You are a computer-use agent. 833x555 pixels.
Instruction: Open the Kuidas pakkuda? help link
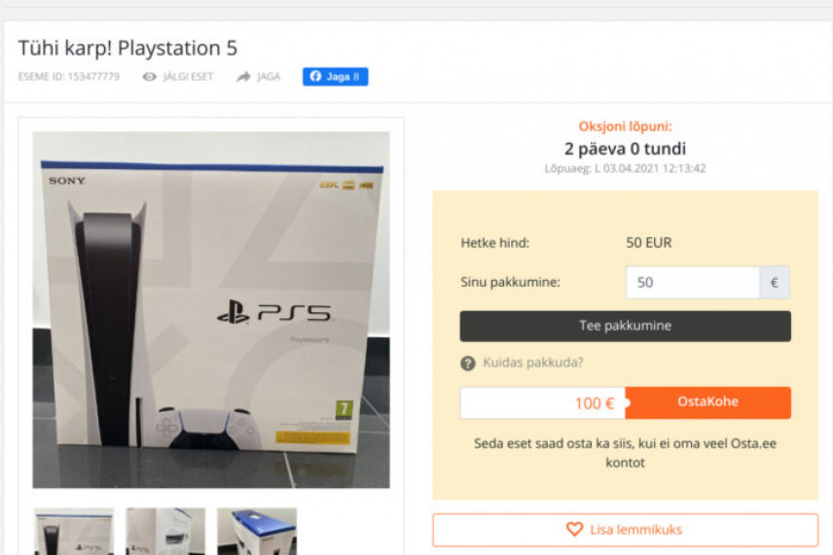point(533,363)
